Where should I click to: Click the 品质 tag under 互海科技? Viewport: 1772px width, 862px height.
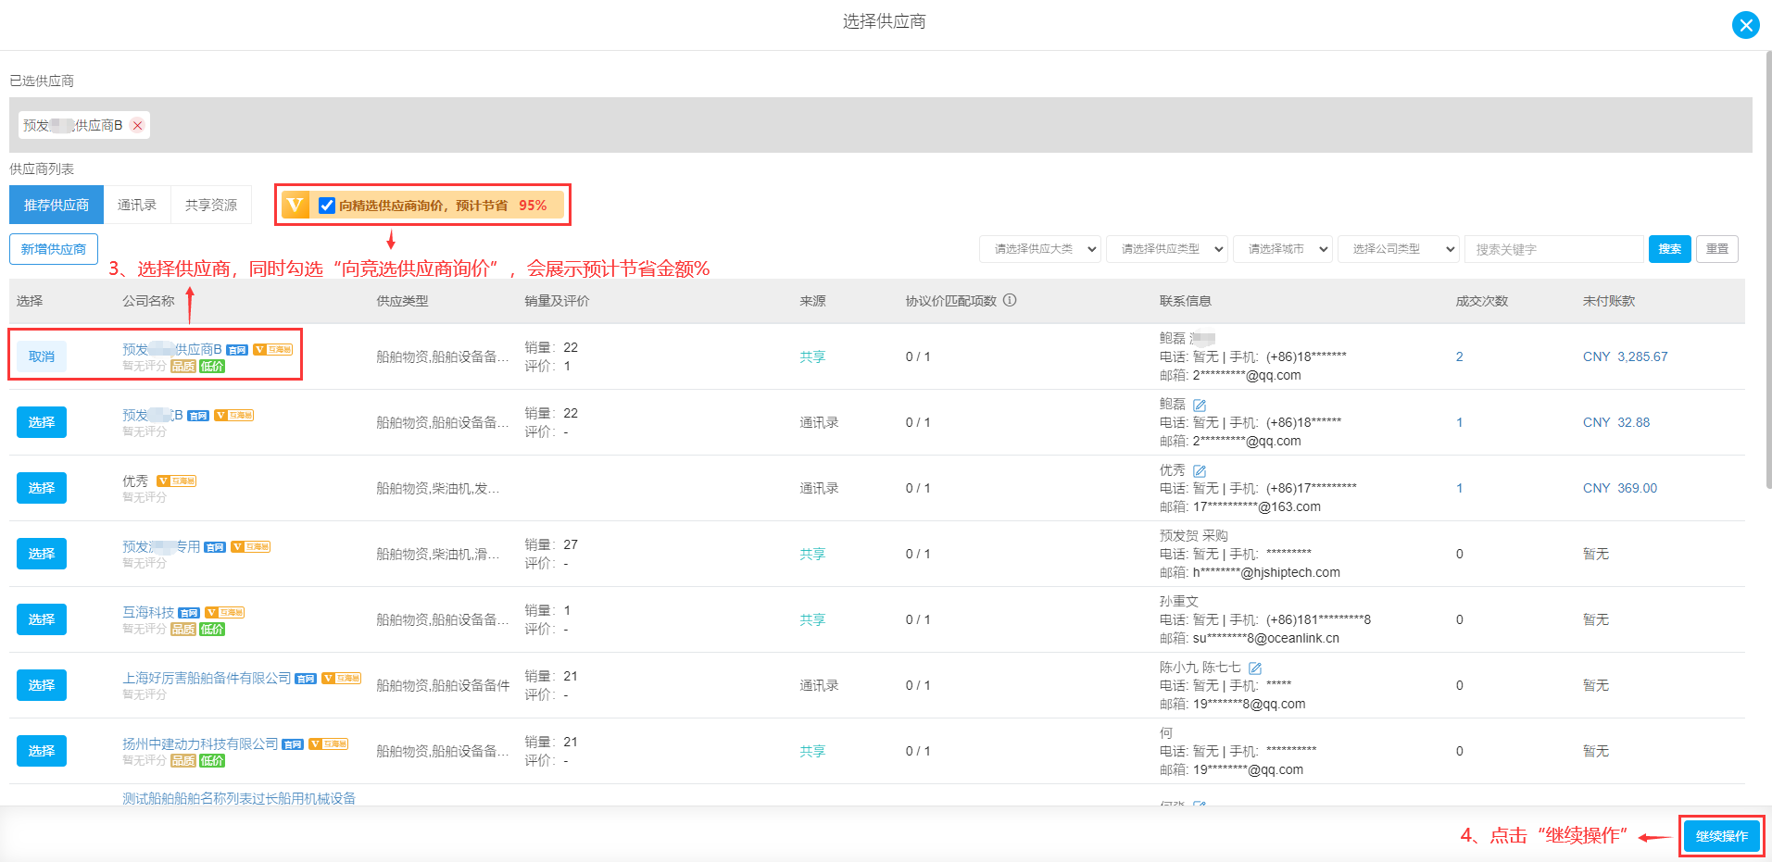tap(183, 630)
